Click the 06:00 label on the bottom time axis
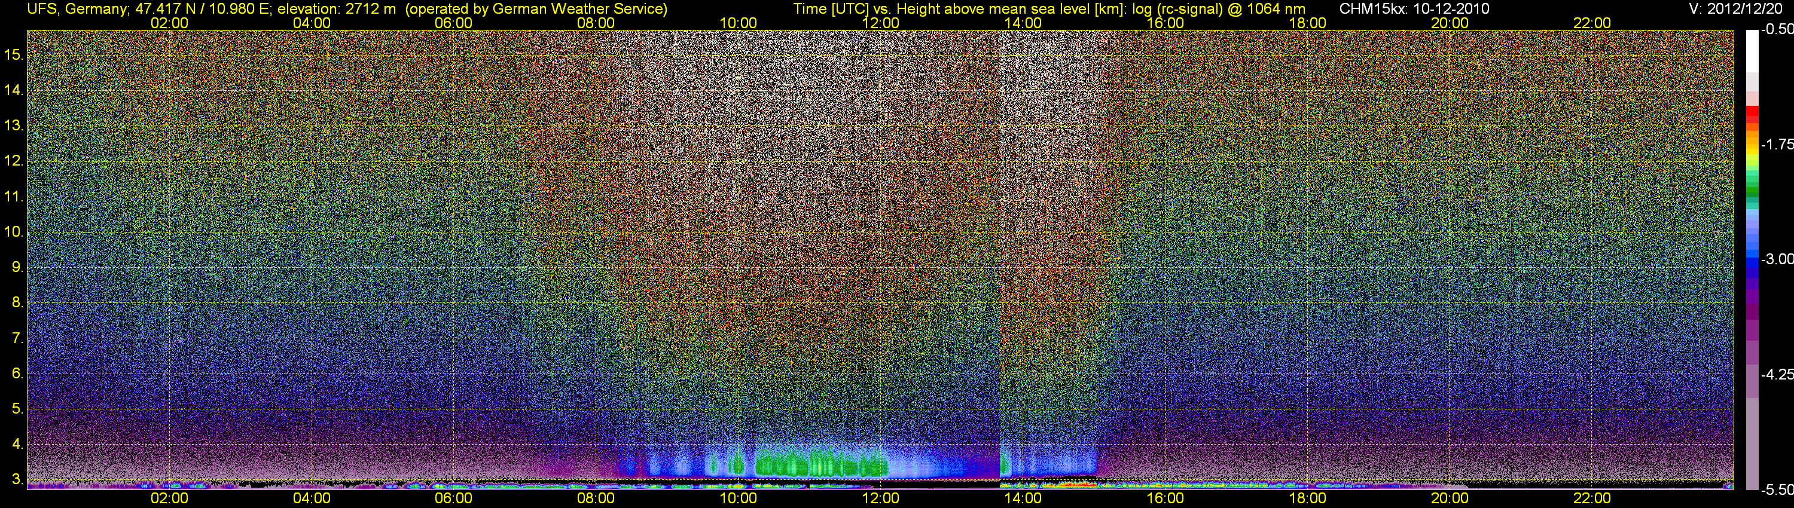 coord(453,498)
